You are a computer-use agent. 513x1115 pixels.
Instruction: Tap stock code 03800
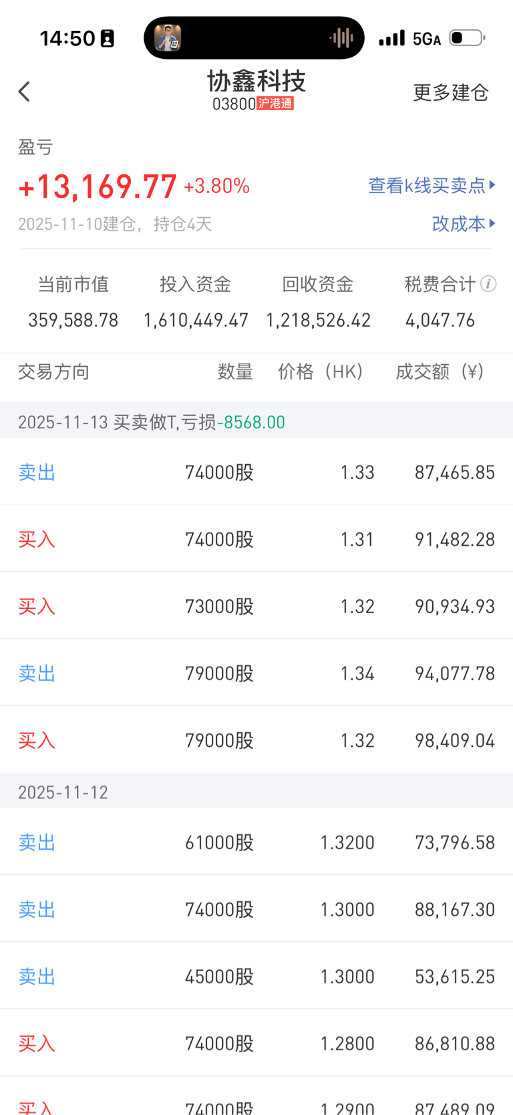click(x=234, y=104)
